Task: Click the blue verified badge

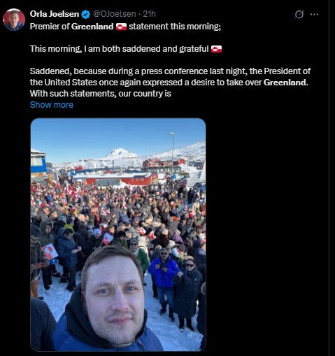Action: [86, 15]
